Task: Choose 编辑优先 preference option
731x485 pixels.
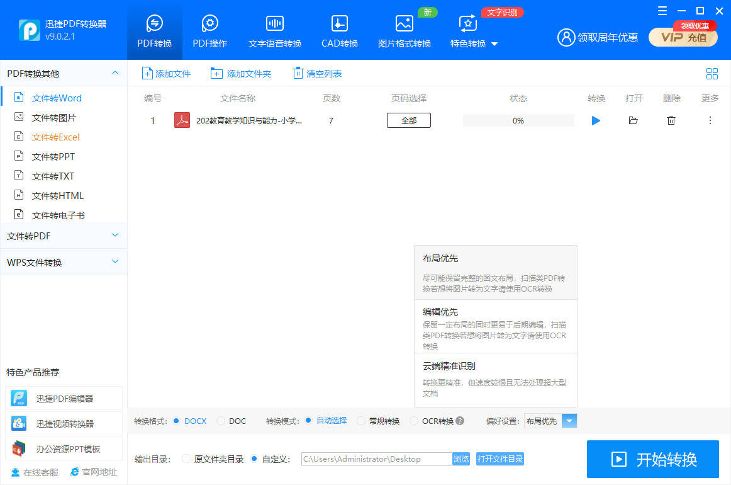Action: 496,327
